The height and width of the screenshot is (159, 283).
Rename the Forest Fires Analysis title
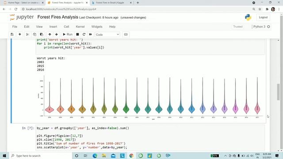[x=58, y=17]
